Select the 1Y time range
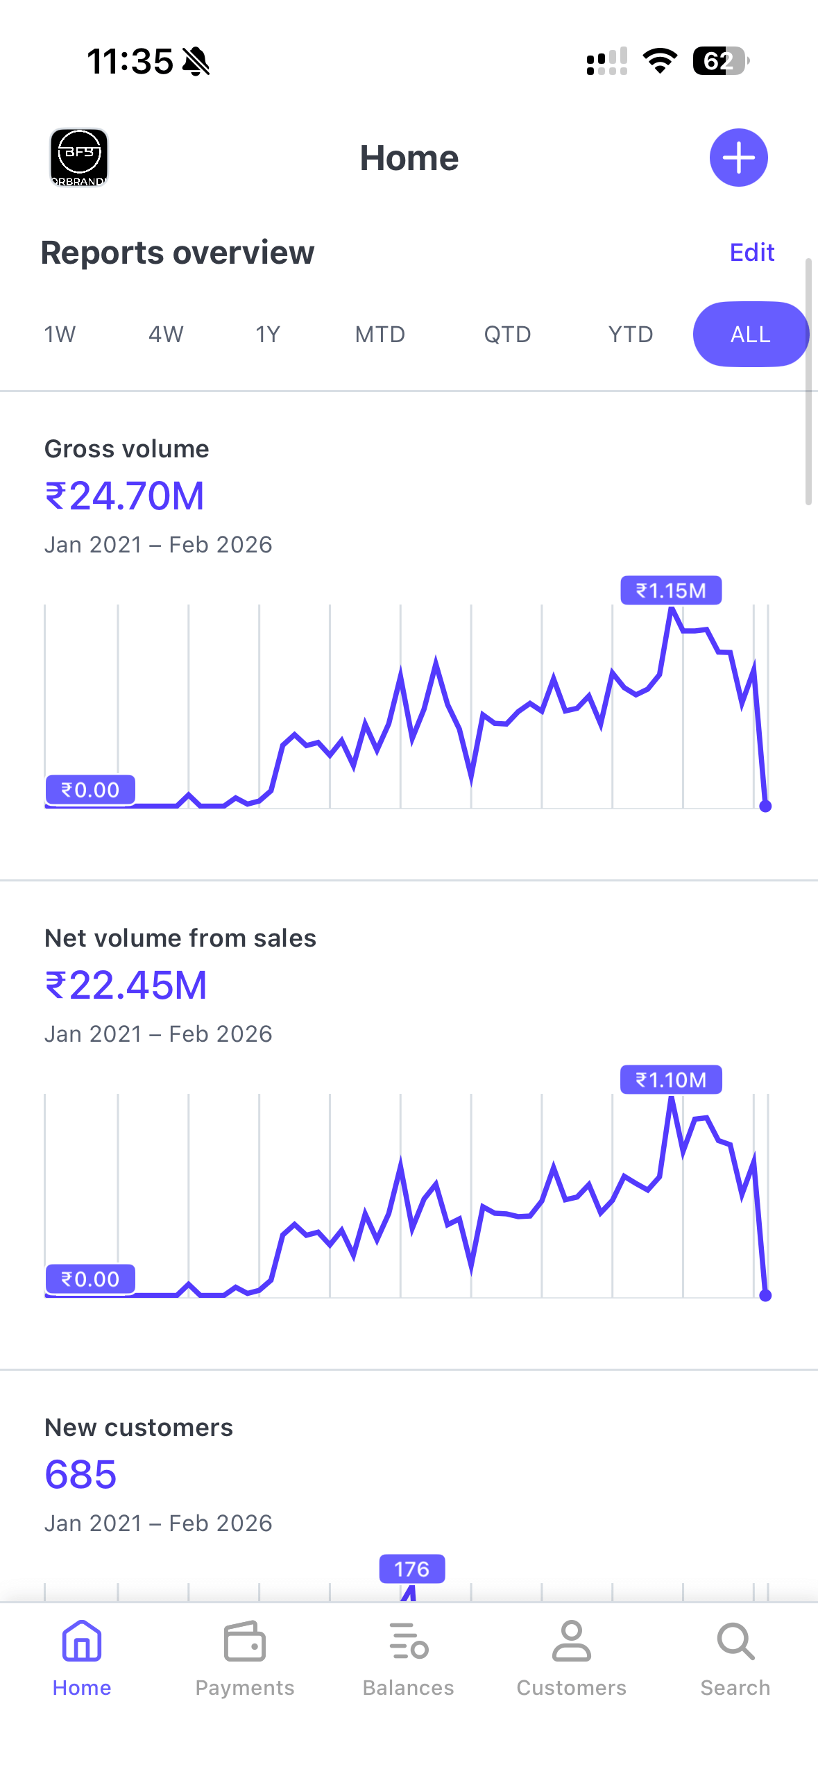Viewport: 818px width, 1774px height. (268, 335)
